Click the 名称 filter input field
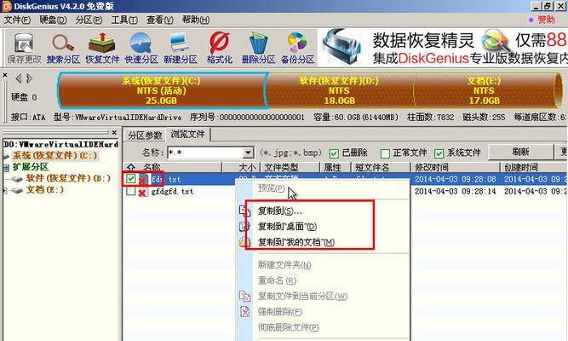Screen dimensions: 568x341 coord(205,153)
